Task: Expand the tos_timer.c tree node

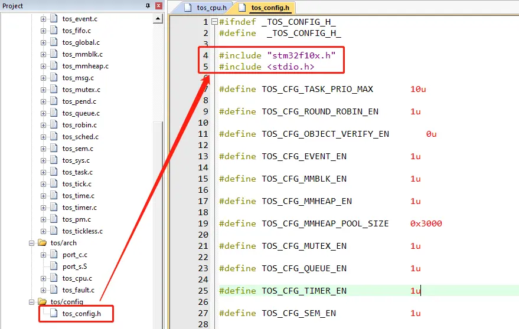Action: pos(43,208)
